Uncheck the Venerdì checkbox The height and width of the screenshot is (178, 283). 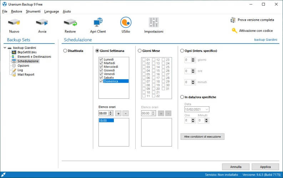click(x=101, y=74)
